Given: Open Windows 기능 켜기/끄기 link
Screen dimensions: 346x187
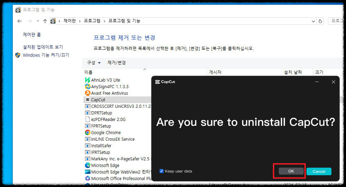Looking at the screenshot, I should click(x=46, y=55).
